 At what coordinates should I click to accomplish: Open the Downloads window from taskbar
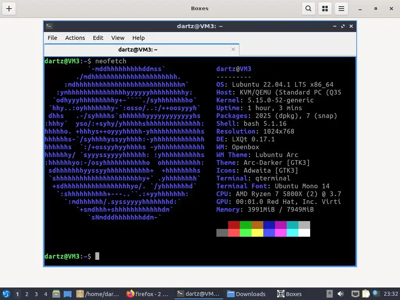pos(246,294)
